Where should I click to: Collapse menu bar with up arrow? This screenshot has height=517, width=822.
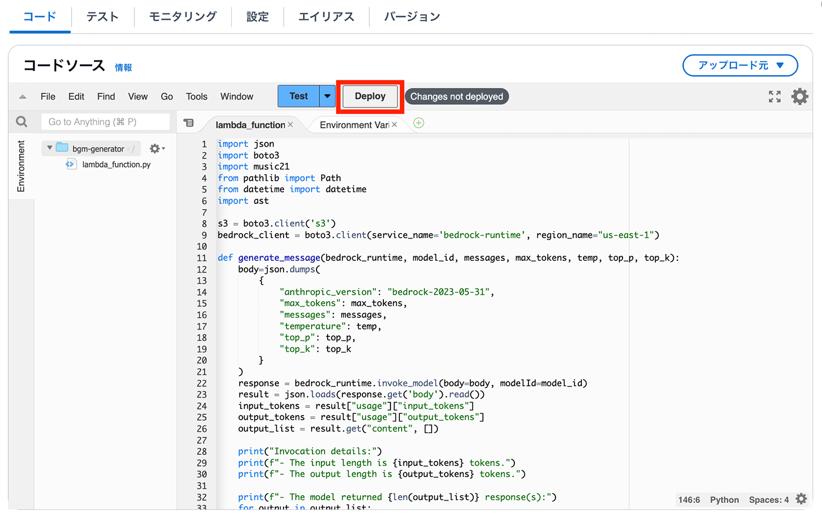point(22,97)
